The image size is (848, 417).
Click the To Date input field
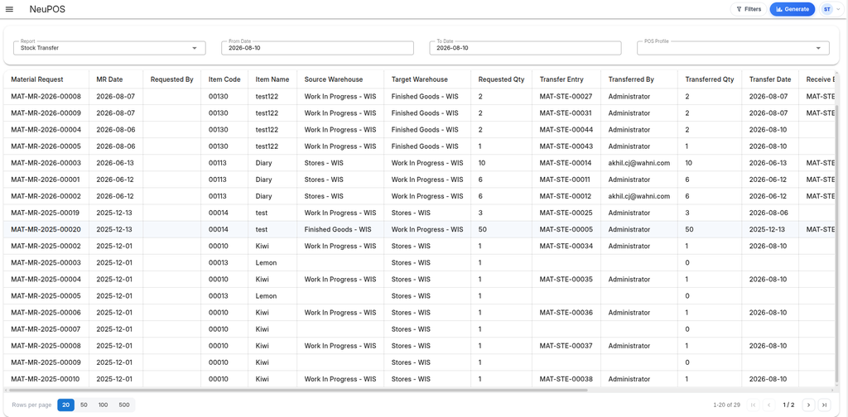tap(525, 47)
